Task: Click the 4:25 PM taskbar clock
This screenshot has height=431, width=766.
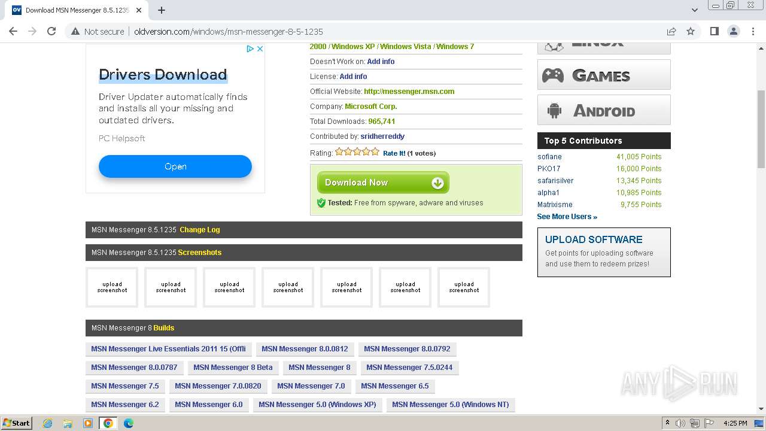Action: pyautogui.click(x=735, y=423)
